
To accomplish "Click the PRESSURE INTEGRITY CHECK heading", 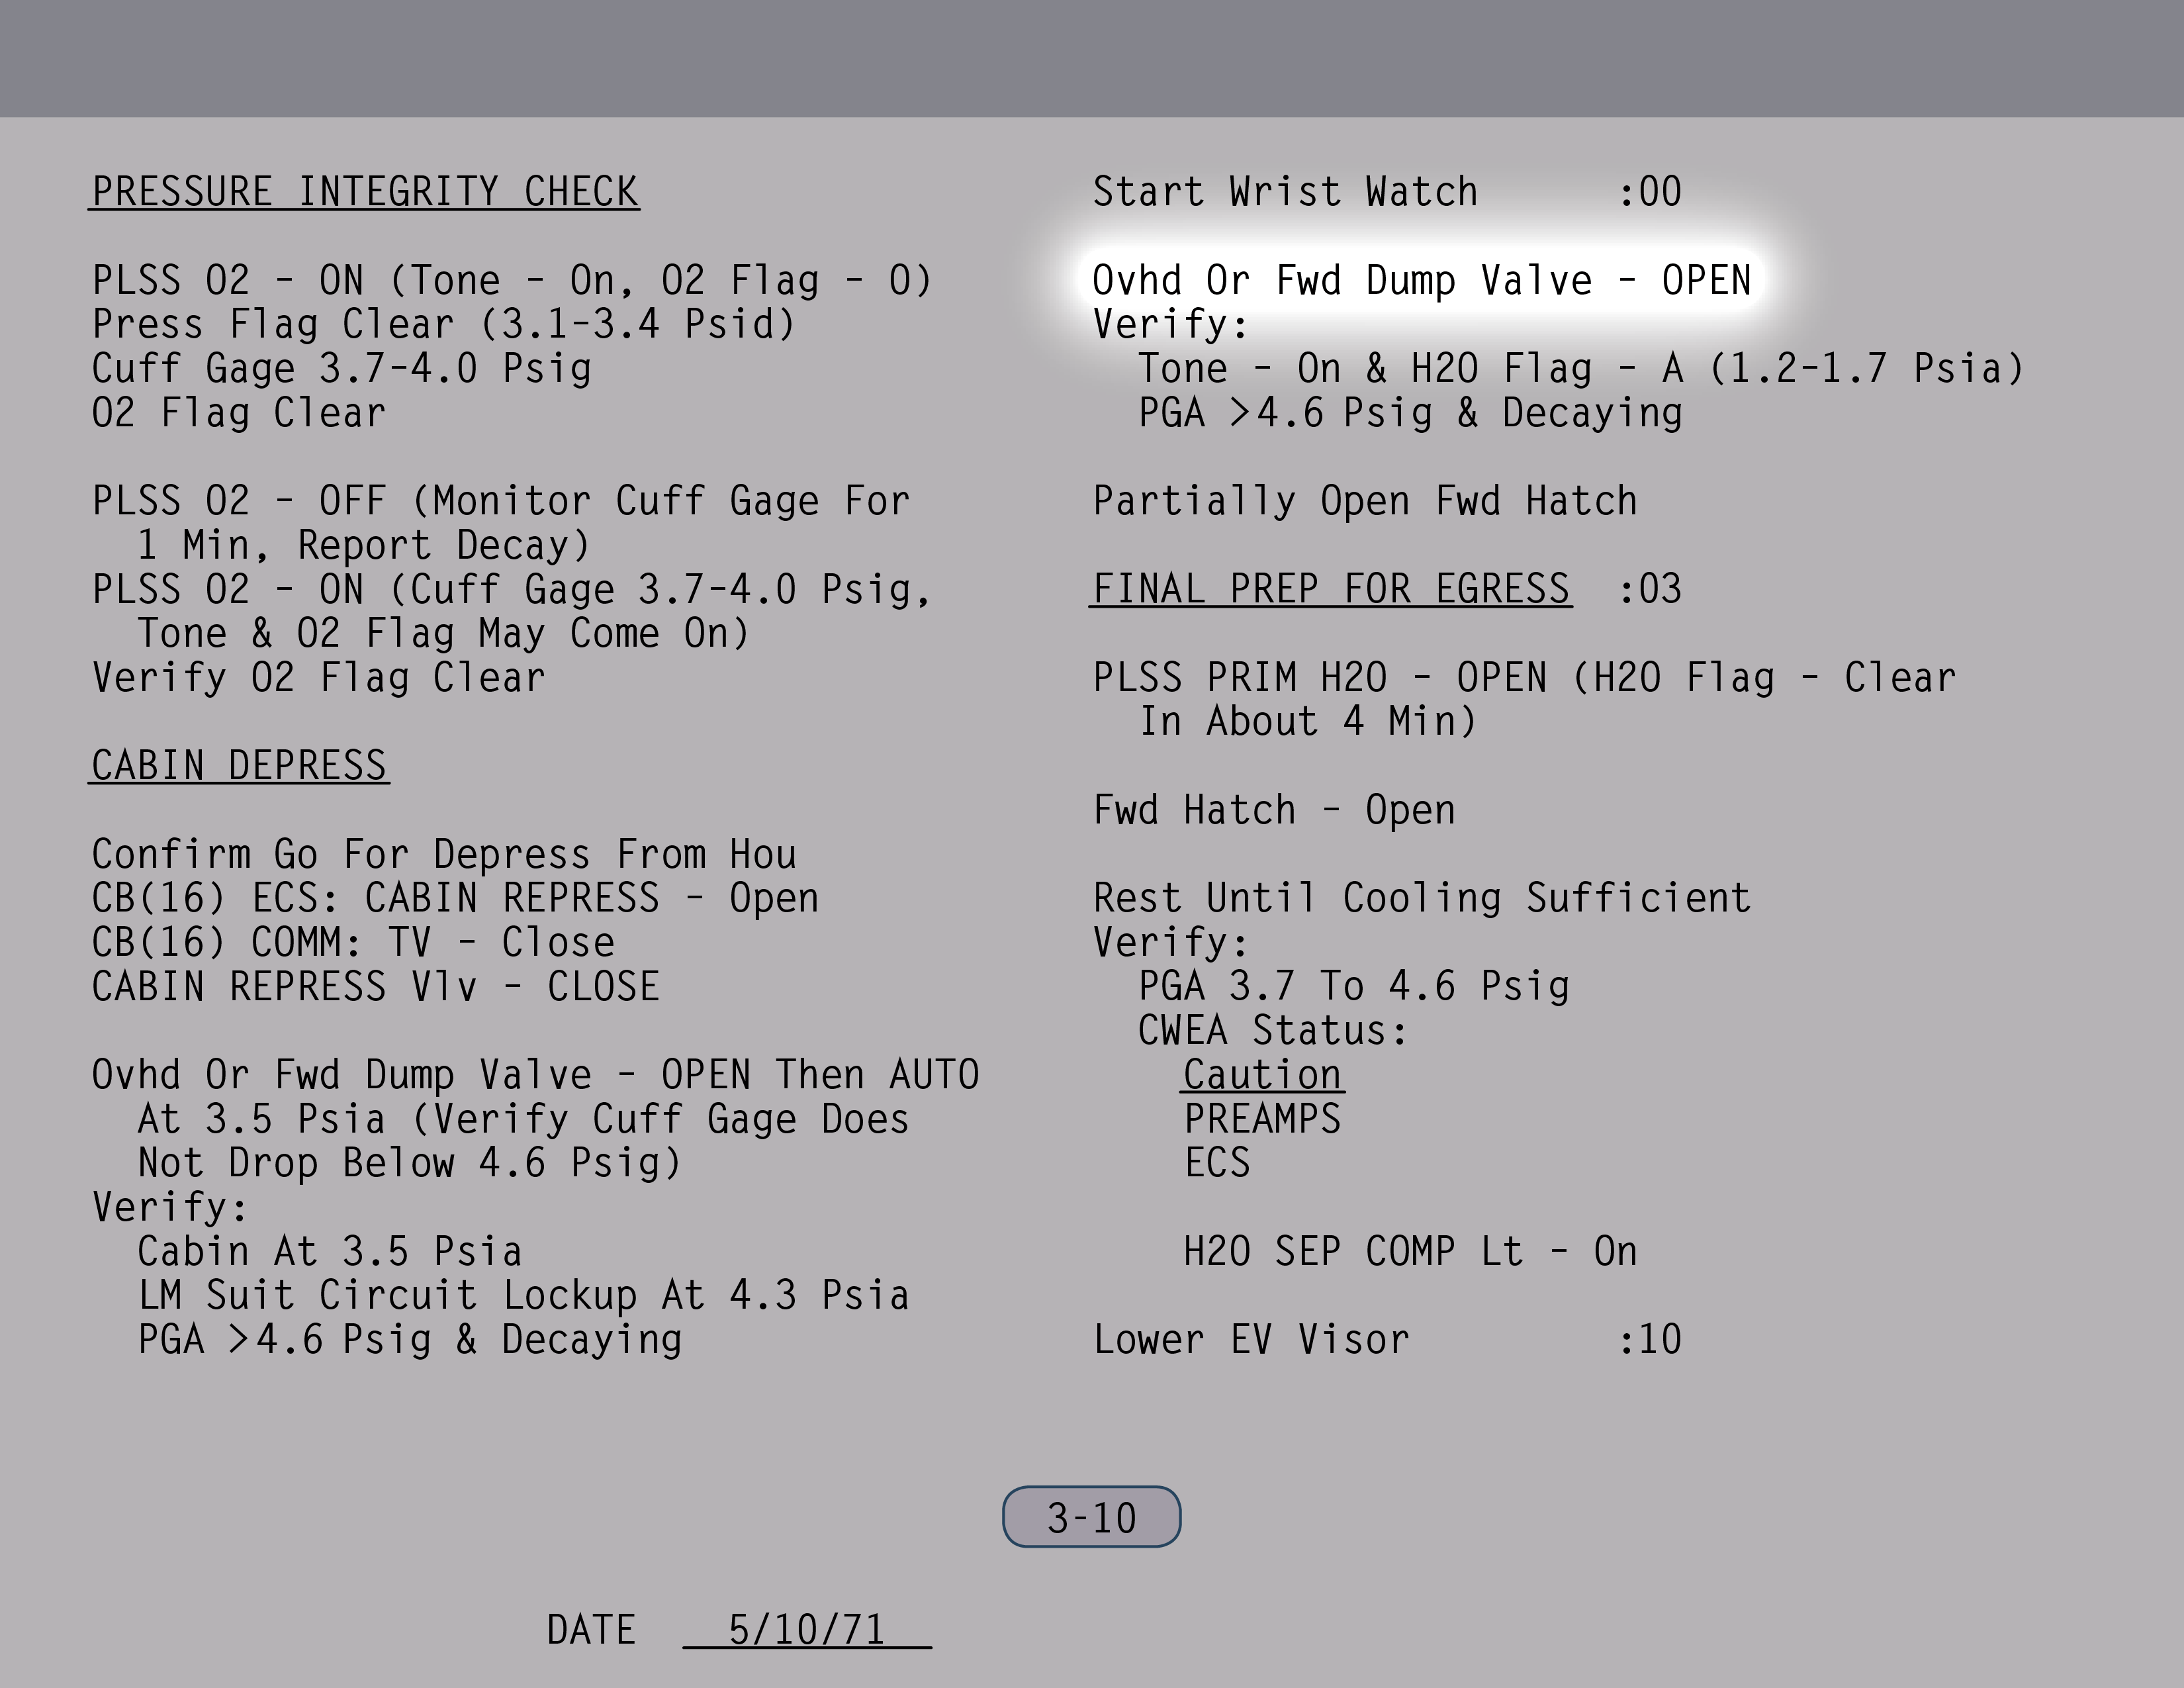I will (365, 192).
